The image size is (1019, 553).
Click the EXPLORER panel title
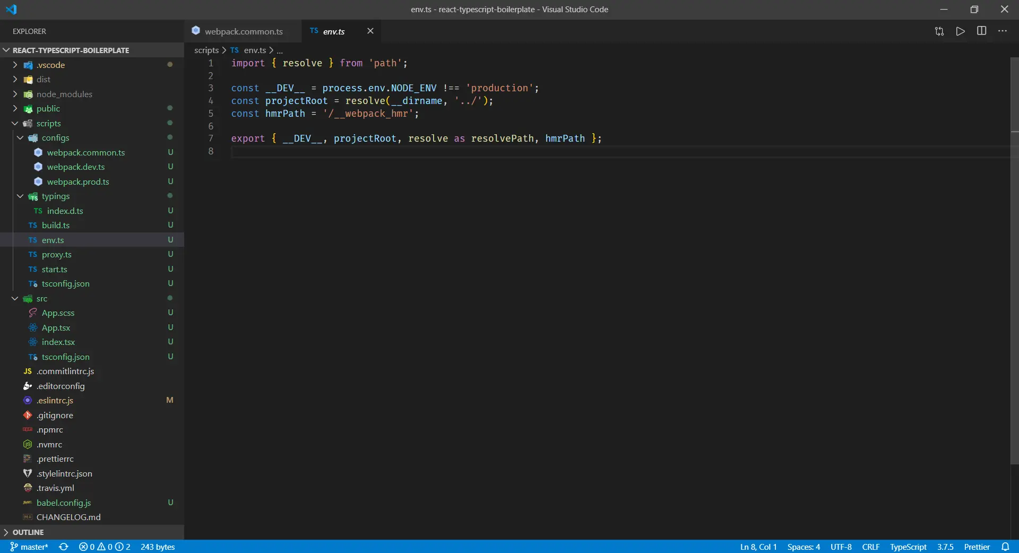click(29, 31)
